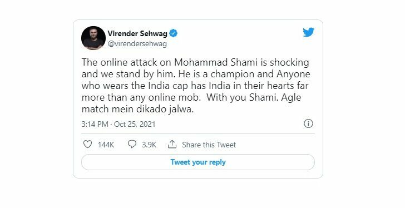
Task: Click the 'match mein dikado jalwa' line
Action: (137, 109)
